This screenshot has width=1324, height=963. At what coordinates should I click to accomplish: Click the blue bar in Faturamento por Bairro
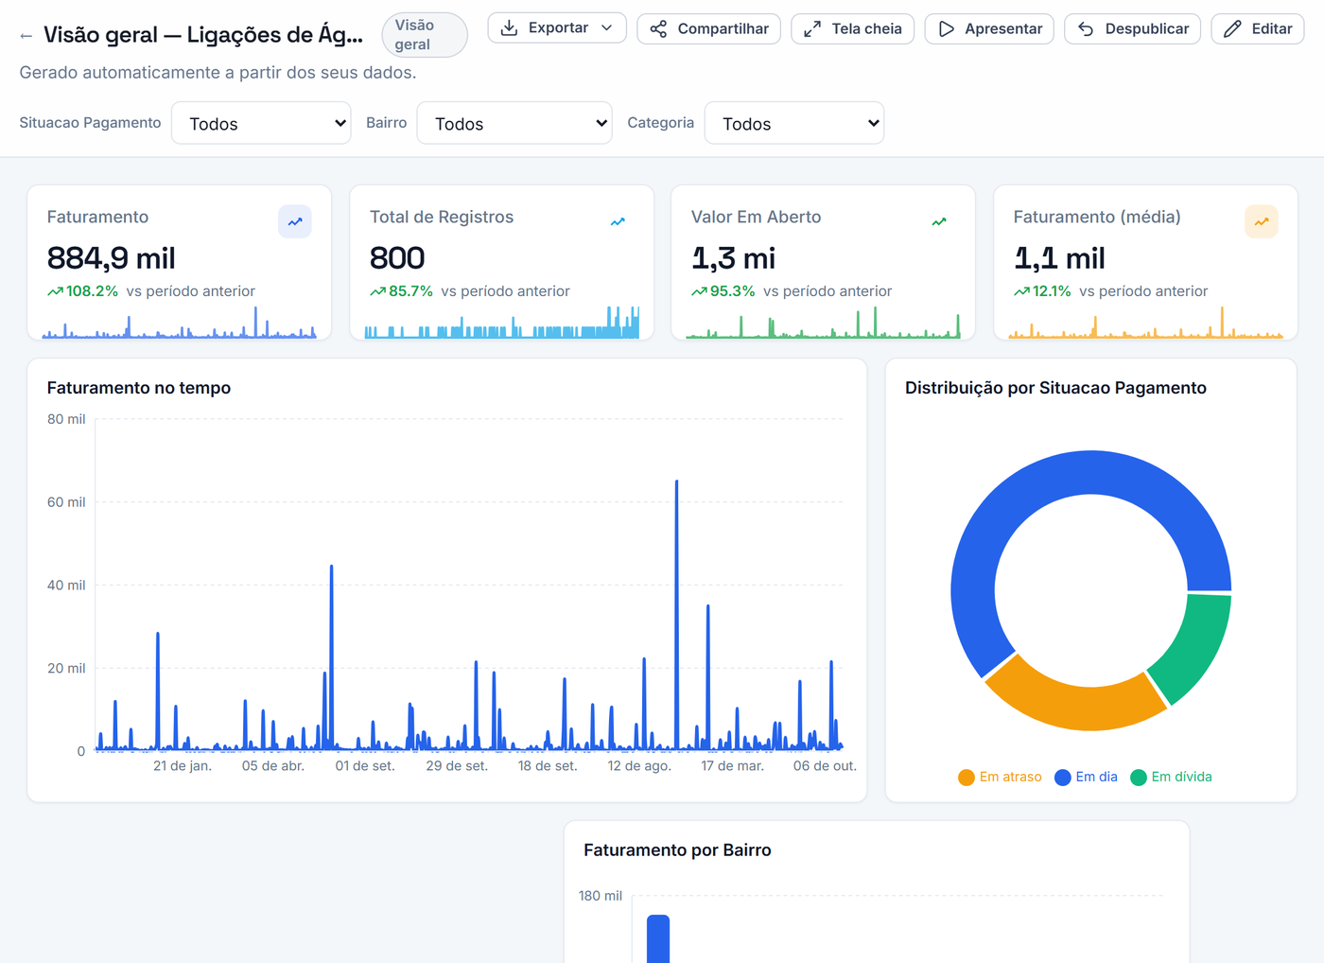tap(658, 938)
